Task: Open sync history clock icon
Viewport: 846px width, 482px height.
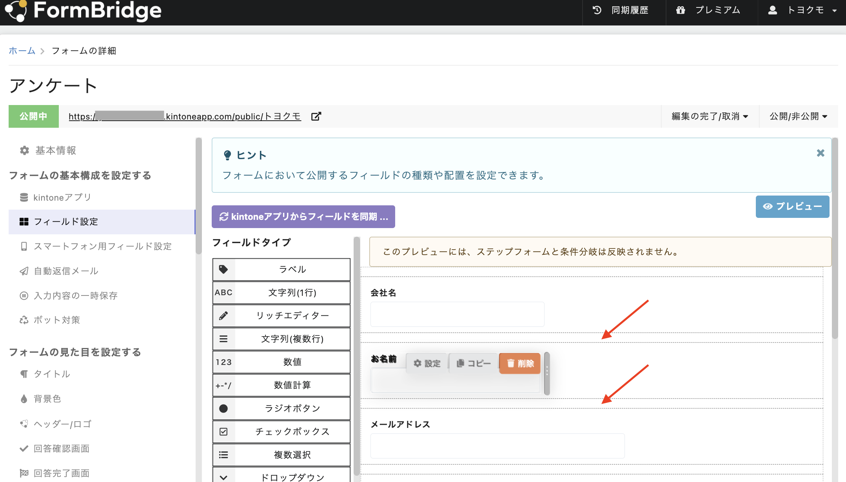Action: [597, 10]
